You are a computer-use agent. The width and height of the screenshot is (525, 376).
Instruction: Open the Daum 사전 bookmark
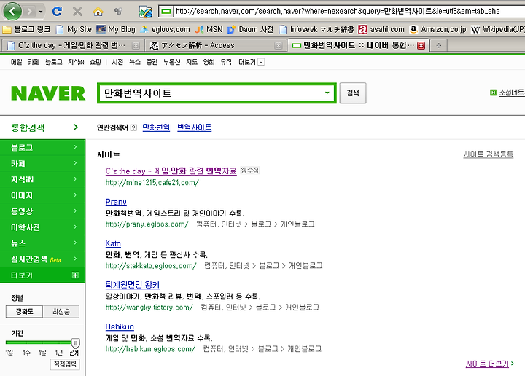tap(250, 29)
